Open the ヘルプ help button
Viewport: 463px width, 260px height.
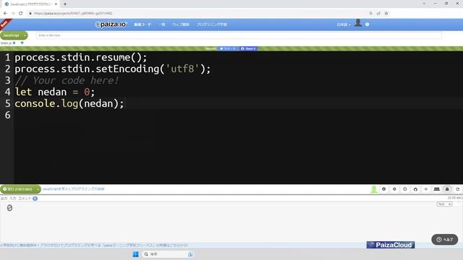coord(445,239)
